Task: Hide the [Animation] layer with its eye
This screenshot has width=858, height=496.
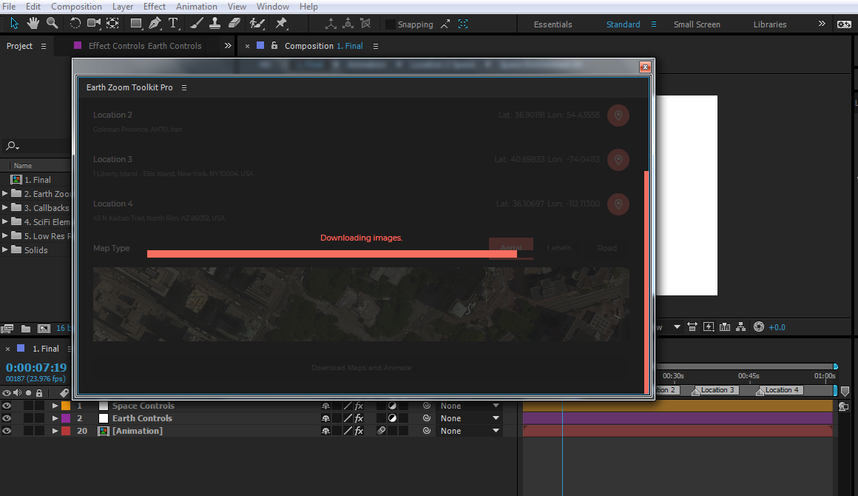Action: click(7, 431)
